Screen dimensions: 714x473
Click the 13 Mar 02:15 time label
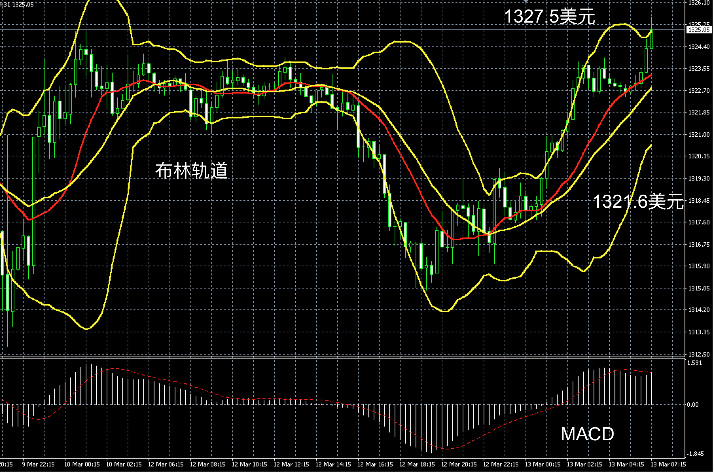coord(584,464)
